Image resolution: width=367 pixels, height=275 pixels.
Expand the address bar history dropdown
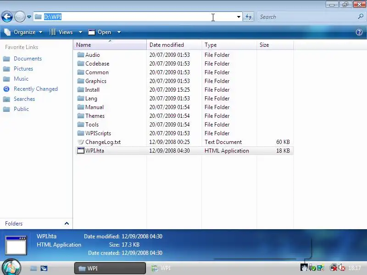pyautogui.click(x=239, y=17)
